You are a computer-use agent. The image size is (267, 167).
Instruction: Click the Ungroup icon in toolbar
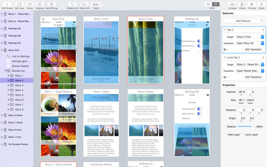(x=39, y=4)
